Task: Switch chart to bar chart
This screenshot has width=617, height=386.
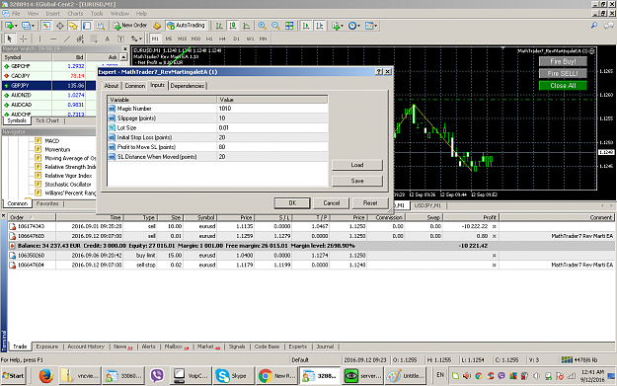Action: 219,26
